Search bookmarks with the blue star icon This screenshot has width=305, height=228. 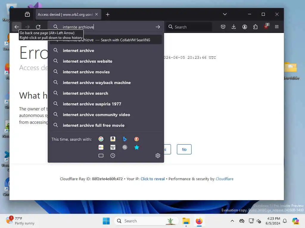tap(136, 147)
